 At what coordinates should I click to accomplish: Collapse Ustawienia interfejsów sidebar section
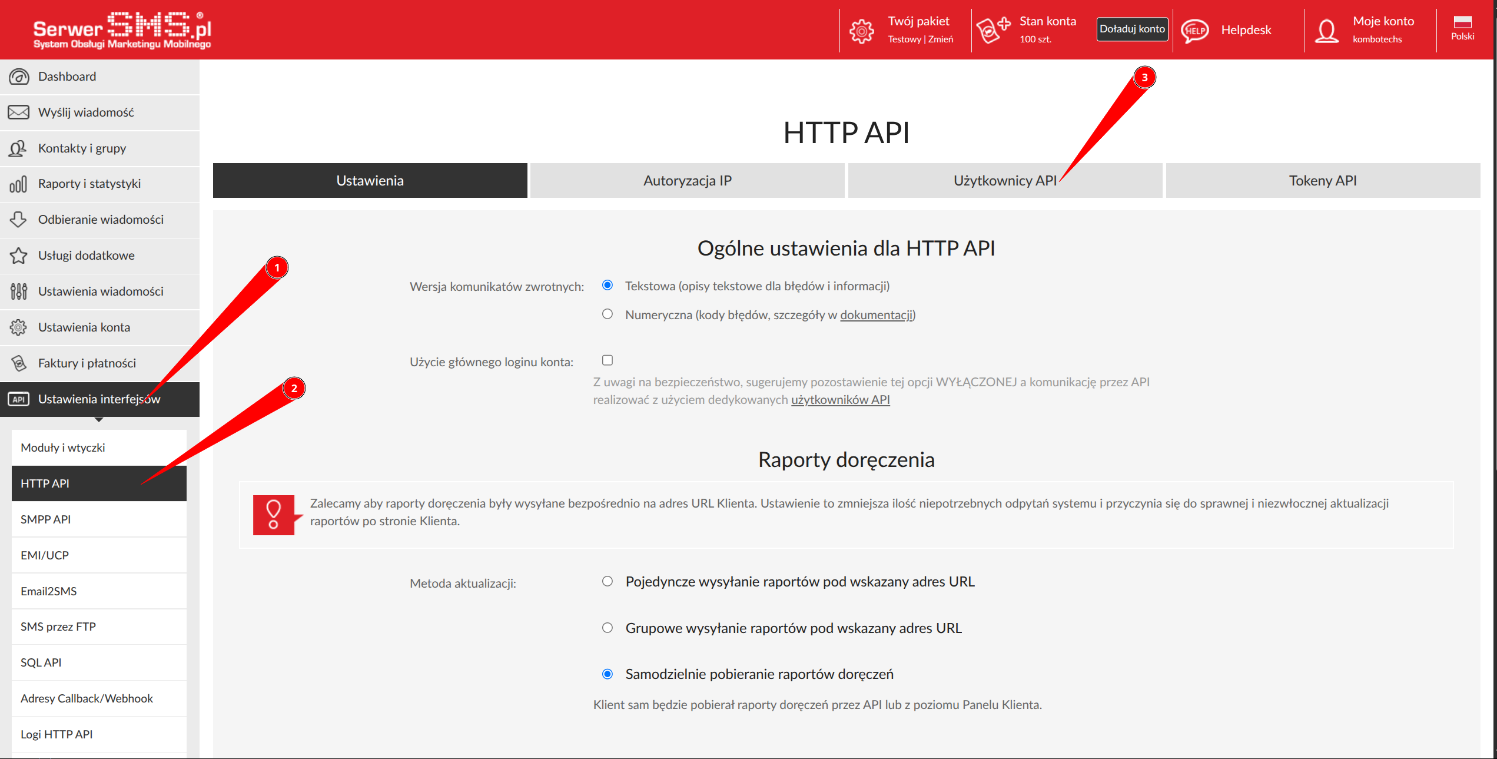99,399
